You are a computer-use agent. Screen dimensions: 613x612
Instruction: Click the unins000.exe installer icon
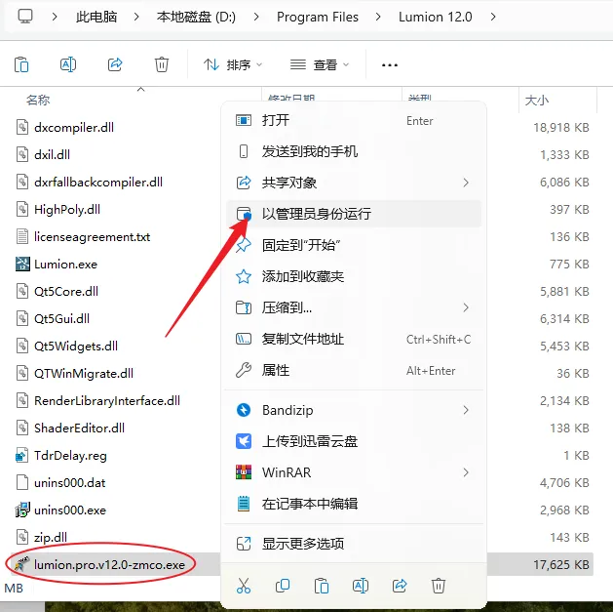tap(22, 510)
